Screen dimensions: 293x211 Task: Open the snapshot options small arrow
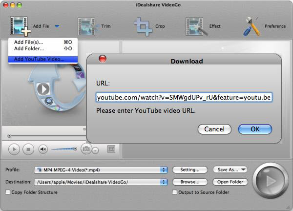click(x=95, y=150)
